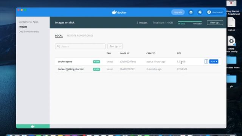Switch to REMOTE REPOSITORIES tab
Image resolution: width=242 pixels, height=136 pixels.
point(80,36)
